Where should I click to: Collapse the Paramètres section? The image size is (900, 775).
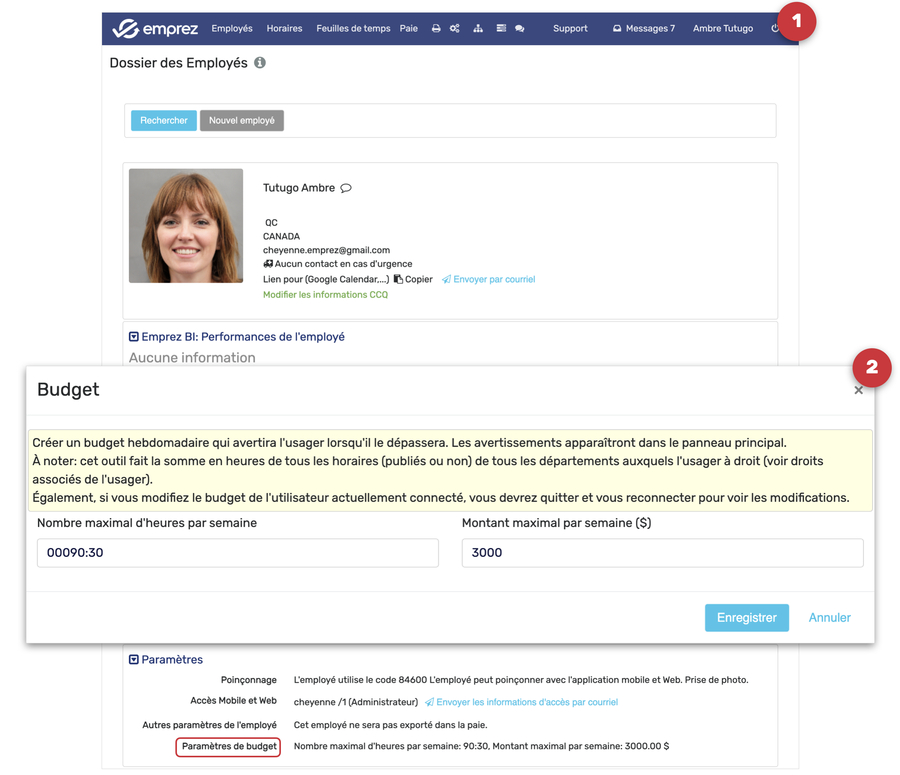(x=134, y=660)
